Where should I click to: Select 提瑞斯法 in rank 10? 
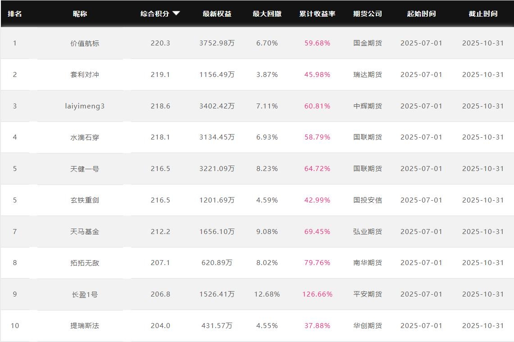pyautogui.click(x=85, y=326)
